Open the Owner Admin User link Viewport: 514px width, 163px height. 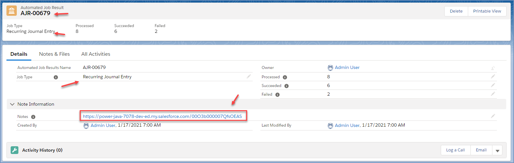point(347,67)
